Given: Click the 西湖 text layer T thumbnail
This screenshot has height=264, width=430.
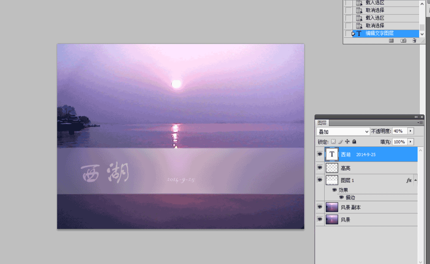Looking at the screenshot, I should pyautogui.click(x=332, y=155).
